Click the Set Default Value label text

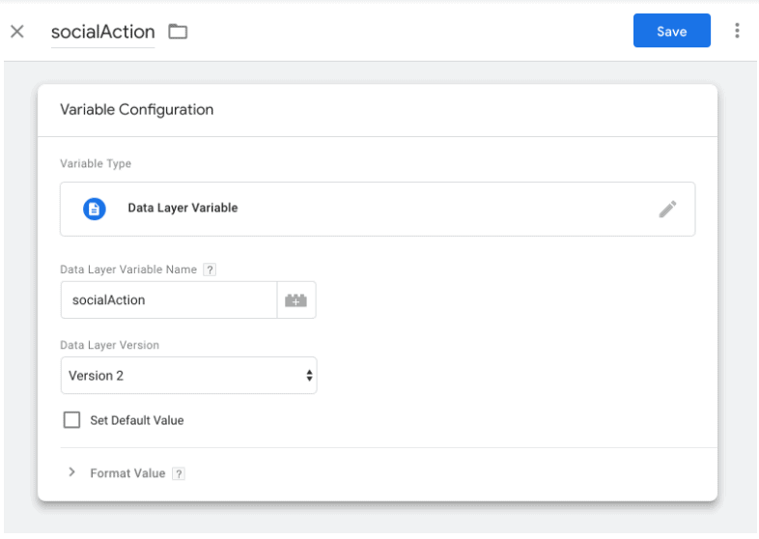[x=136, y=420]
